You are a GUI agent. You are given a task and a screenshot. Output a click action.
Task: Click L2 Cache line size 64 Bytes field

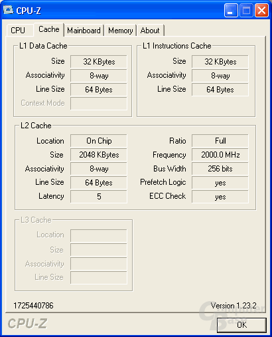[99, 183]
